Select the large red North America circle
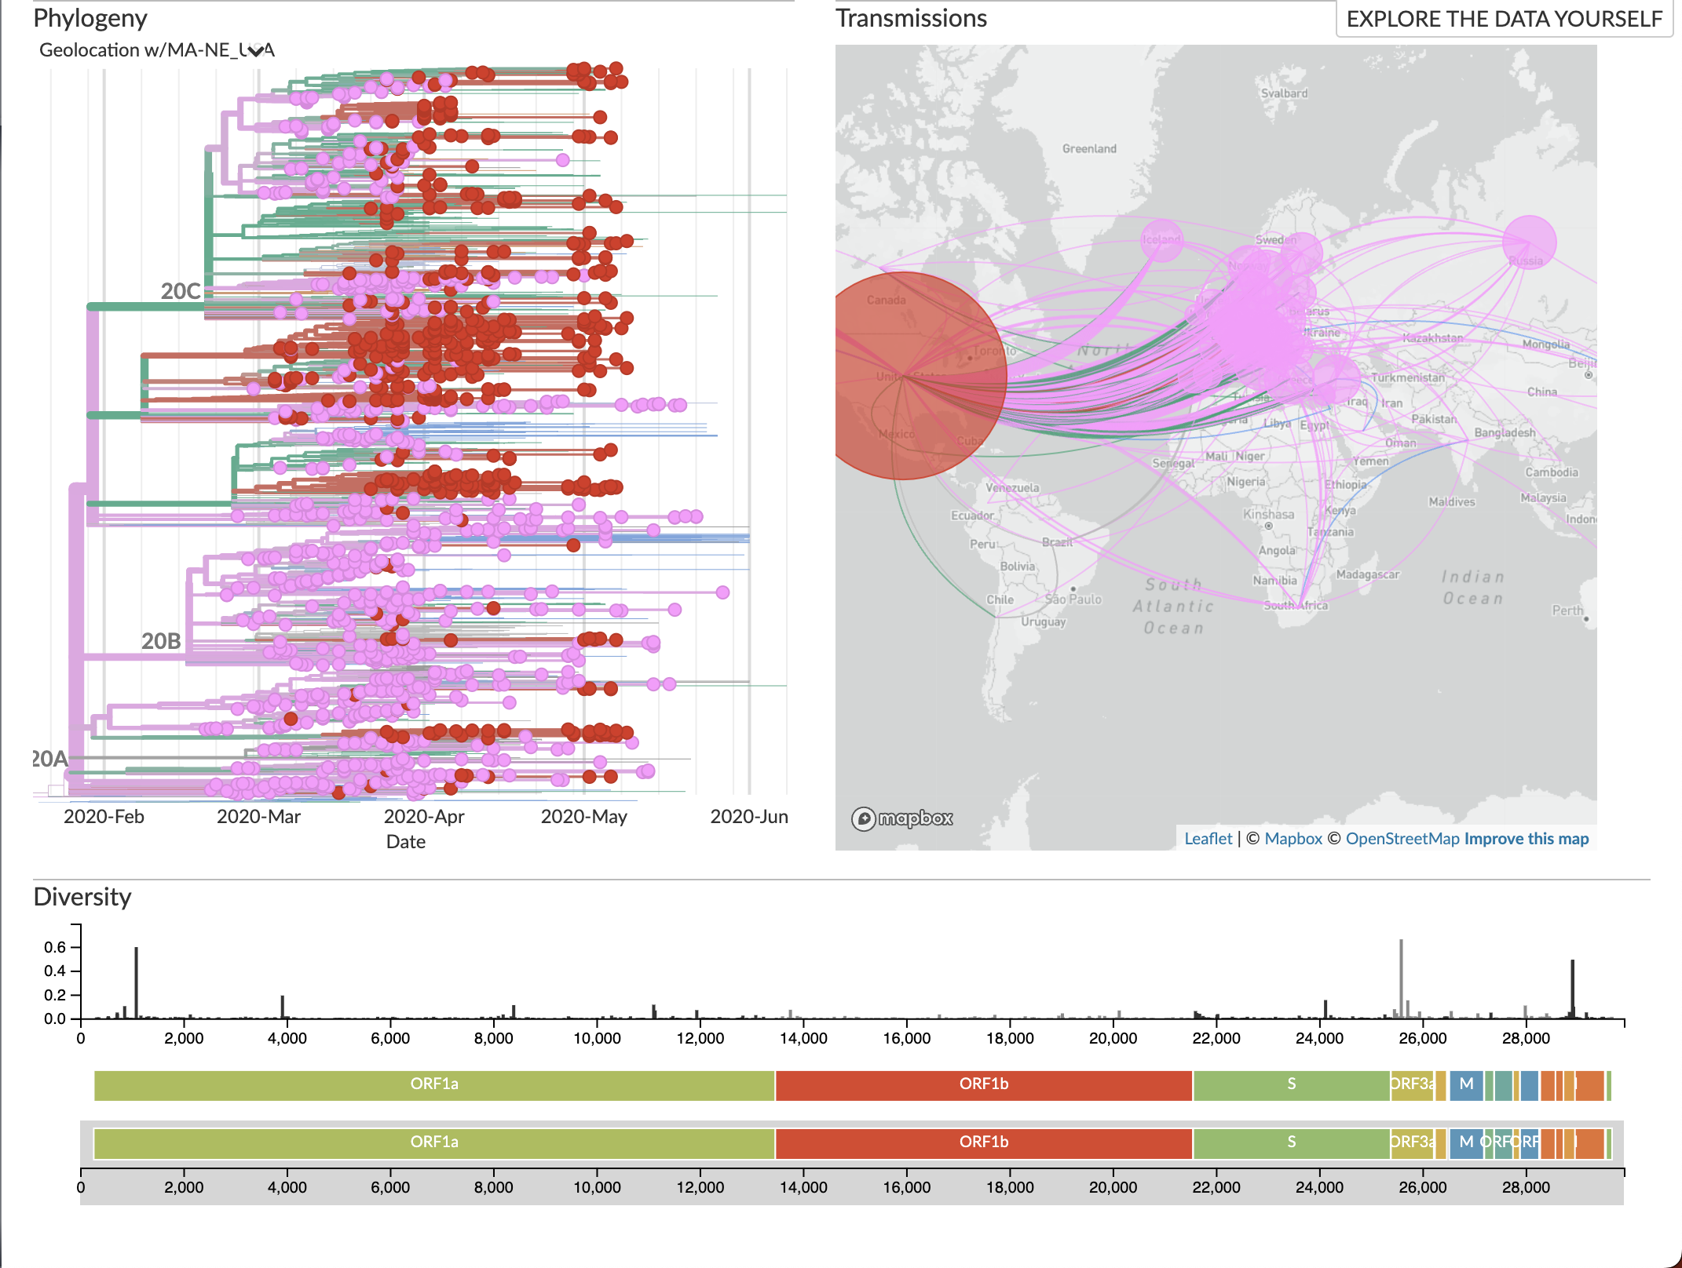The width and height of the screenshot is (1682, 1268). (x=903, y=377)
